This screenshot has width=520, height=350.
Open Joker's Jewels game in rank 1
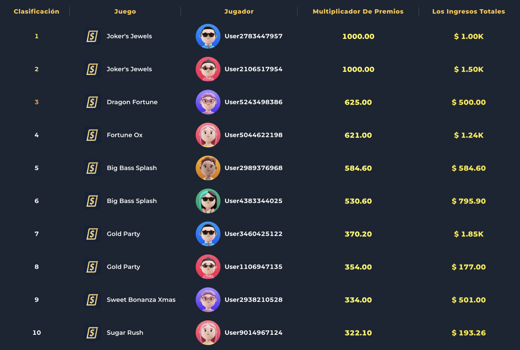(x=129, y=36)
